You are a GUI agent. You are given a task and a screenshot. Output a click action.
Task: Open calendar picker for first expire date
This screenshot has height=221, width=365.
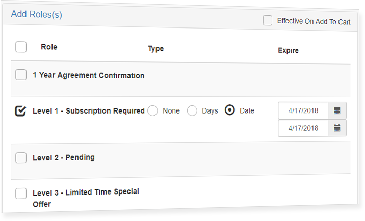tap(337, 110)
